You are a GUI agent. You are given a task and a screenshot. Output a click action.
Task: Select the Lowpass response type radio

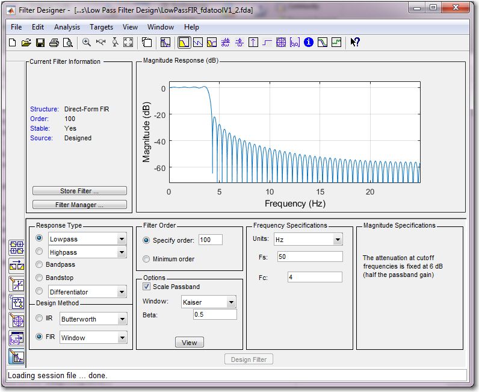39,238
